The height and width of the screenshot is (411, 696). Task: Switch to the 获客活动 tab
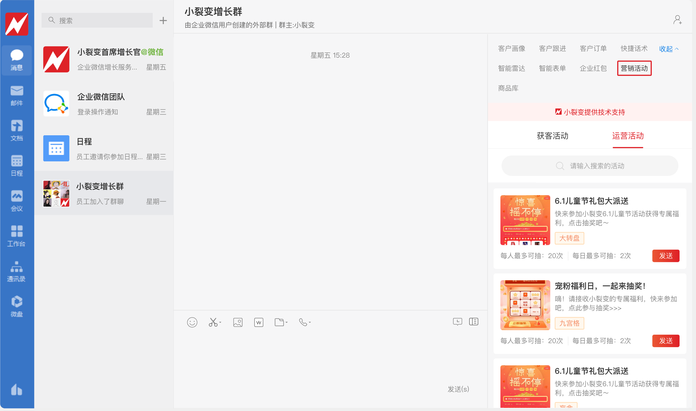point(552,136)
